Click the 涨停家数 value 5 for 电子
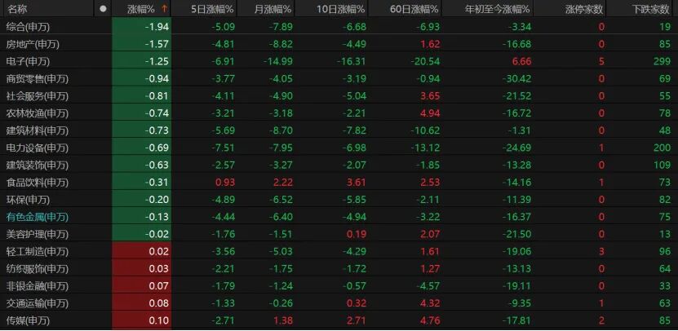 pyautogui.click(x=601, y=61)
